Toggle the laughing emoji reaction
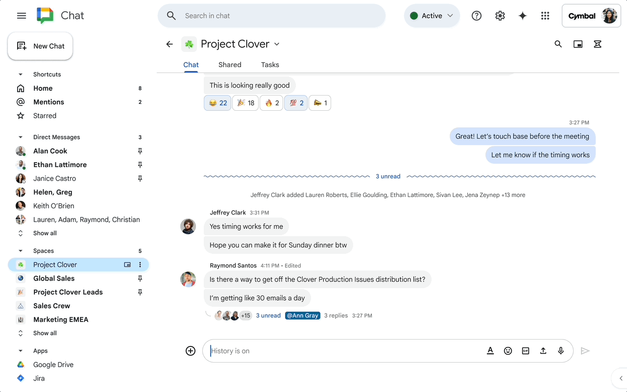The height and width of the screenshot is (392, 627). [x=217, y=103]
